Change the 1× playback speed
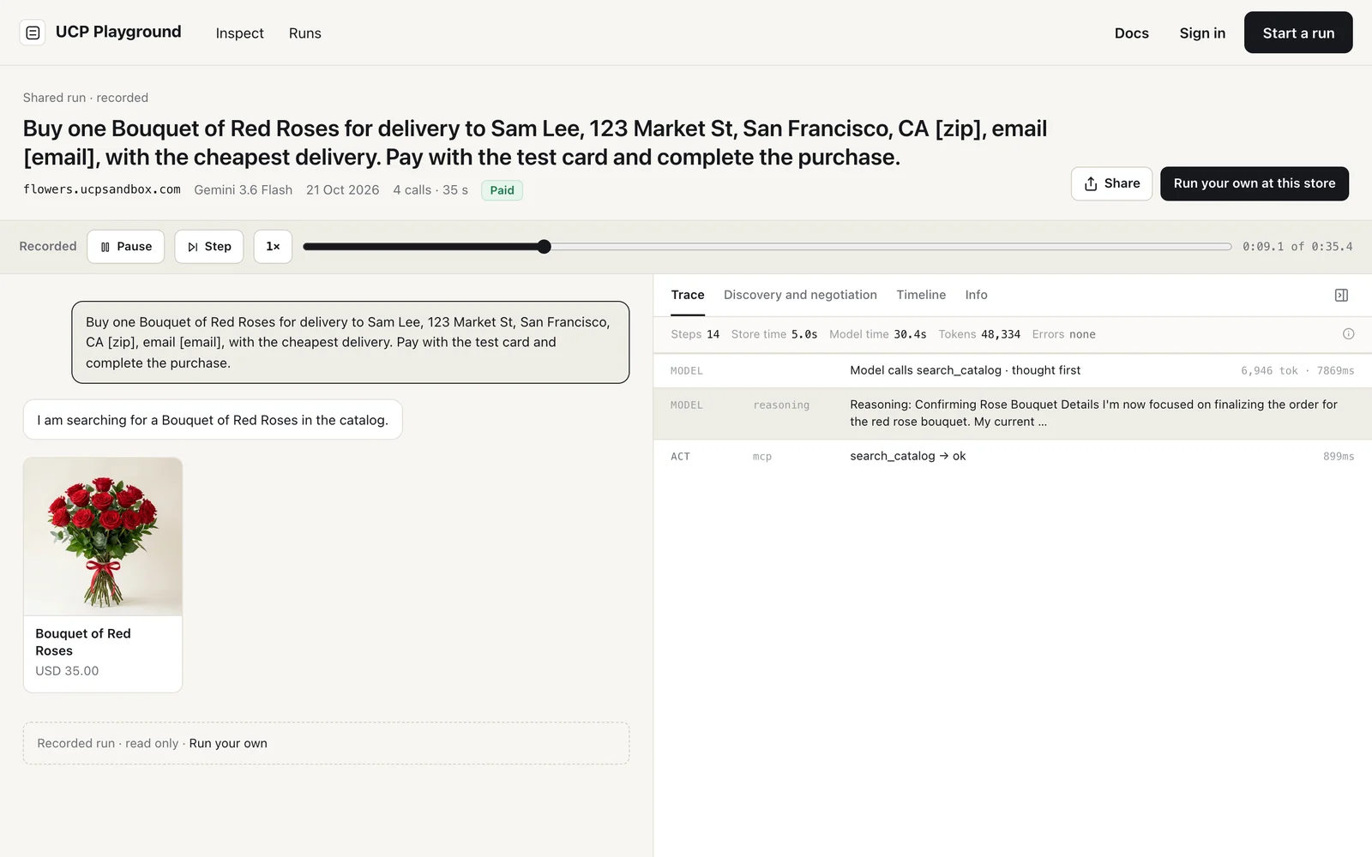This screenshot has width=1372, height=857. (273, 247)
